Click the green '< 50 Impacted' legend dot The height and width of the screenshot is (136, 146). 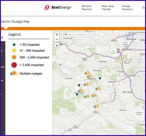14,45
